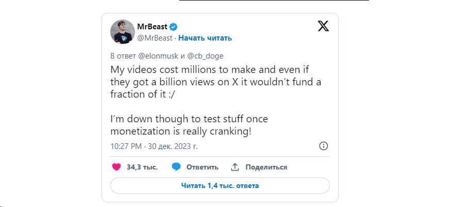The image size is (455, 207).
Task: Click the 'I'm down though' paragraph
Action: pyautogui.click(x=189, y=125)
